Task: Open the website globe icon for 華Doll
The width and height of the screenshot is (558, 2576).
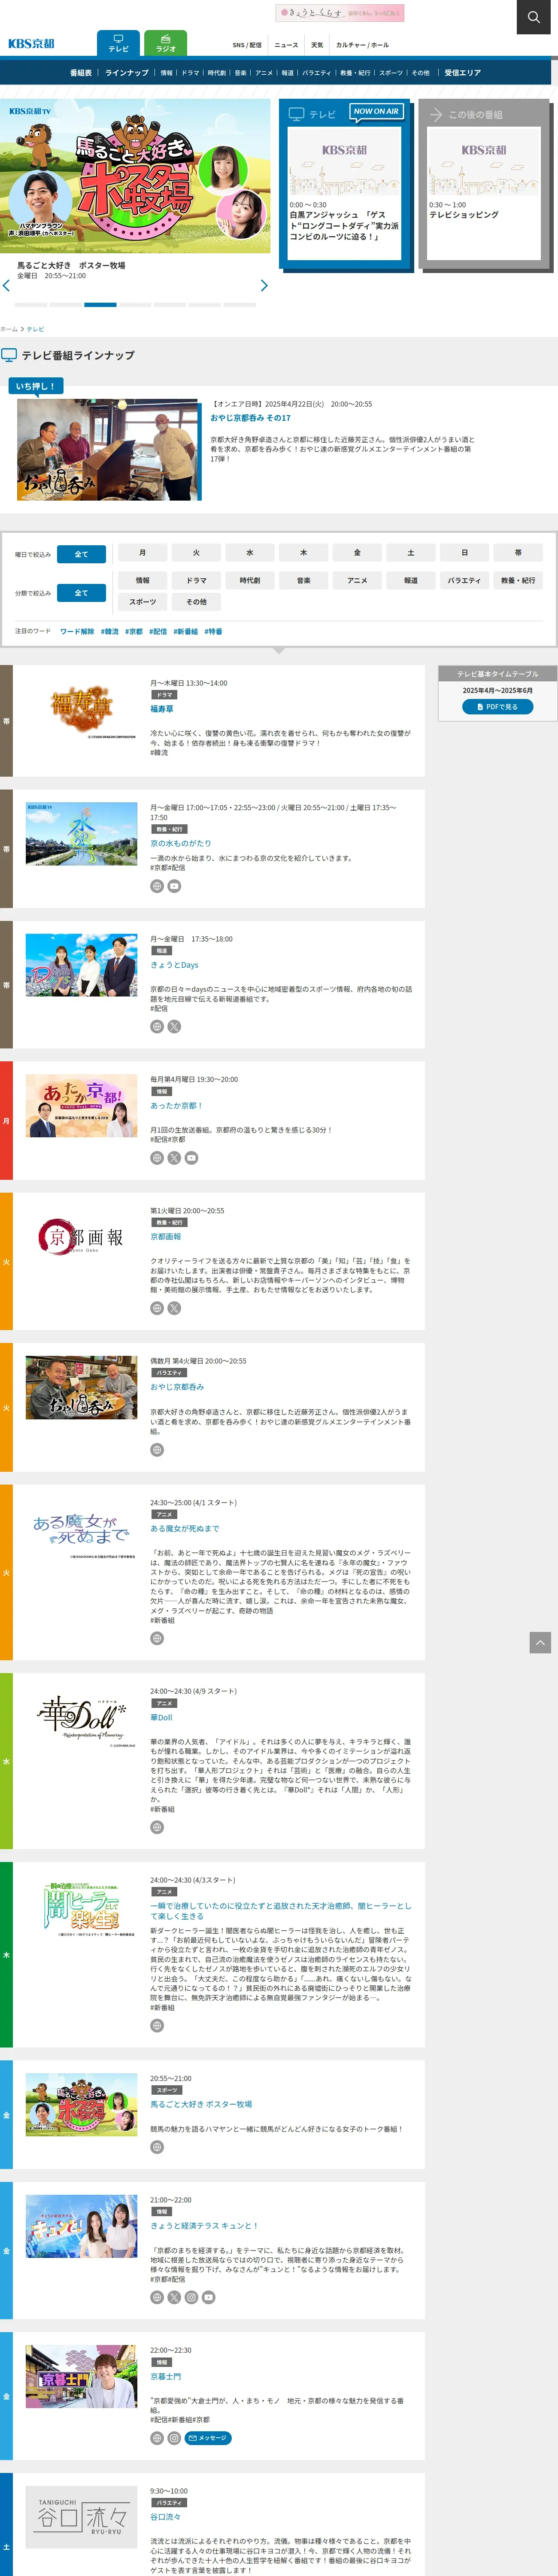Action: pos(157,1827)
